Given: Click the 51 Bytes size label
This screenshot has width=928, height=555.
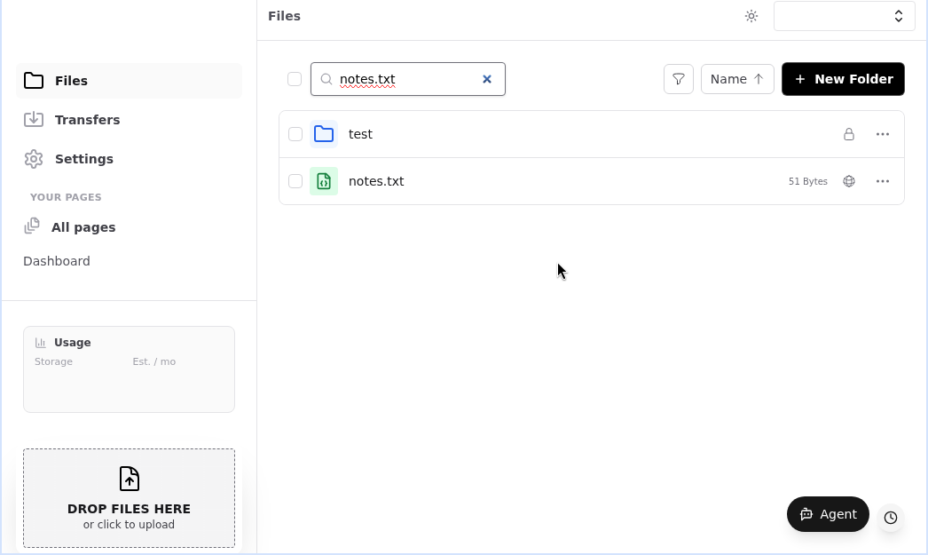Looking at the screenshot, I should (808, 181).
